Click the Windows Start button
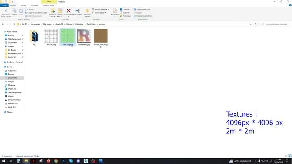292x164 pixels. (x=4, y=161)
